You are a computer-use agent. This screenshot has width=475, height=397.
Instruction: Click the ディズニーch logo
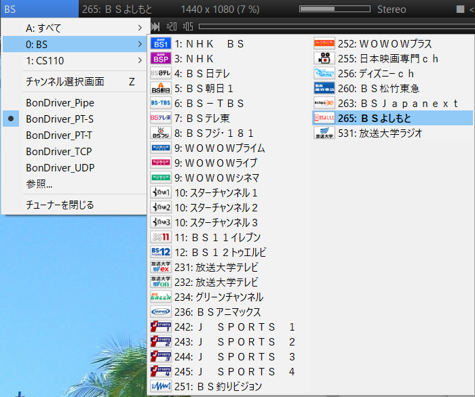tap(324, 73)
